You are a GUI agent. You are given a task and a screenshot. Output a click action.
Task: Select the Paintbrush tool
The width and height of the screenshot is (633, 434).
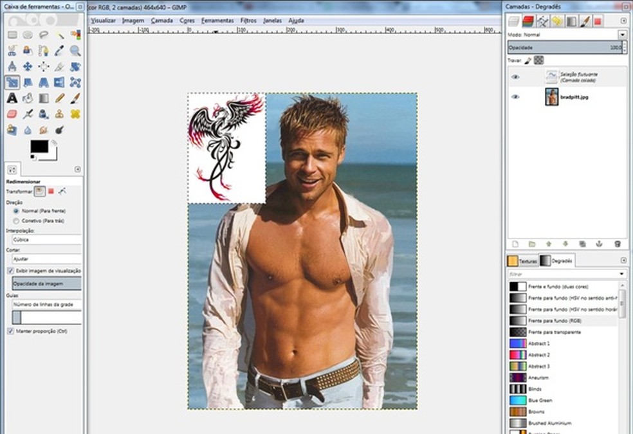[75, 98]
